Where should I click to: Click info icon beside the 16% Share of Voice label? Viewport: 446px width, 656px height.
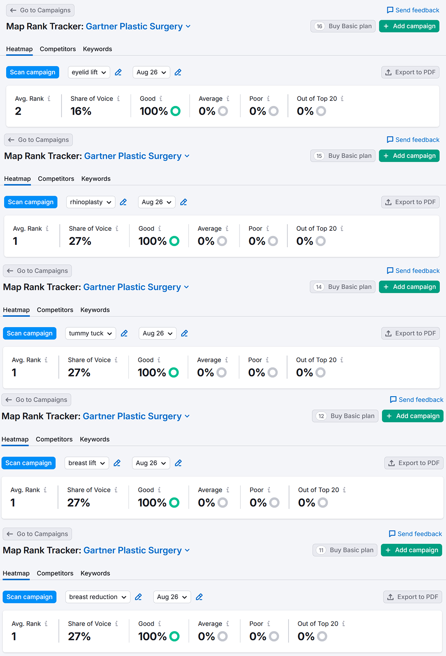click(x=118, y=99)
